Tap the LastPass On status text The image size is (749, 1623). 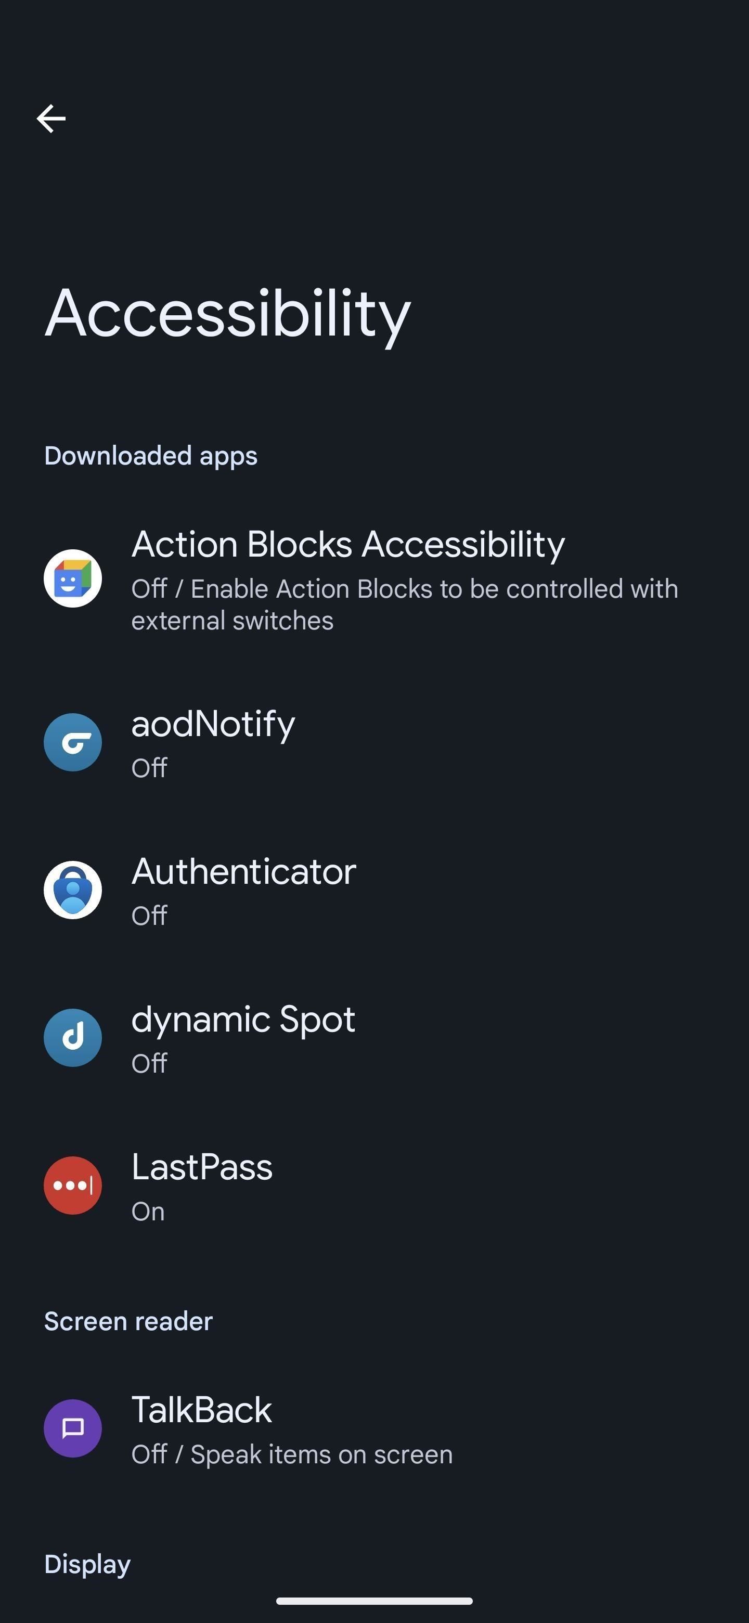click(x=148, y=1212)
